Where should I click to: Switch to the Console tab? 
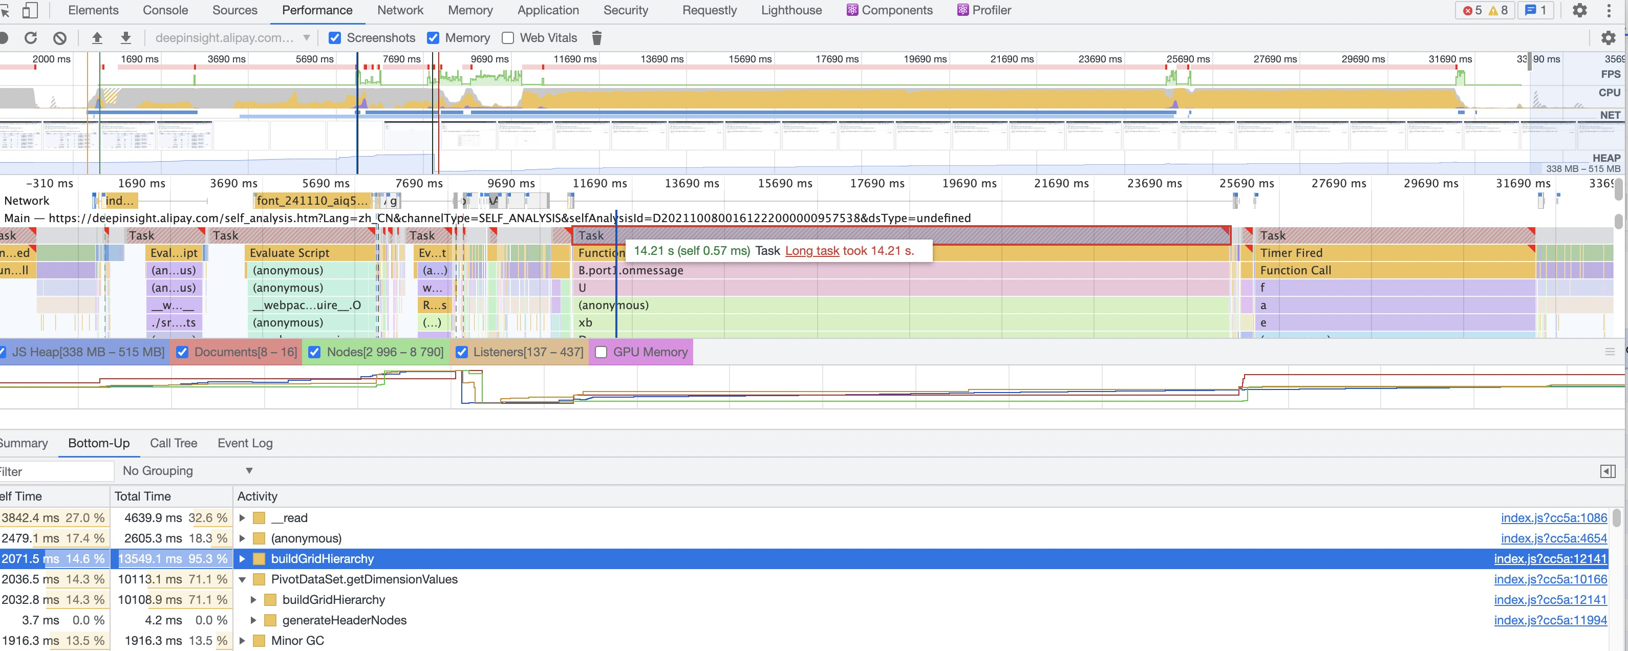pos(165,10)
